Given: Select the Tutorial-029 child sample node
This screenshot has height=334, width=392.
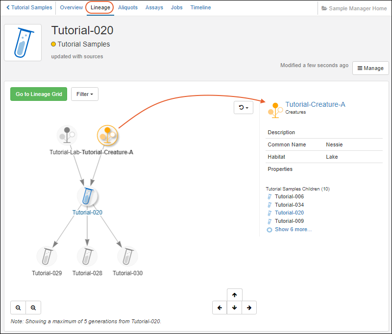Looking at the screenshot, I should click(x=47, y=256).
